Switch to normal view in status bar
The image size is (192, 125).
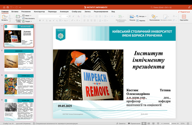tap(144, 123)
